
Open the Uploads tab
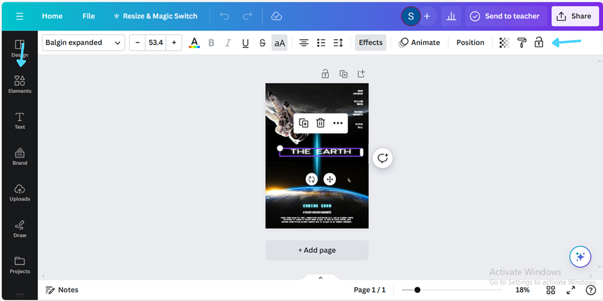pyautogui.click(x=20, y=193)
